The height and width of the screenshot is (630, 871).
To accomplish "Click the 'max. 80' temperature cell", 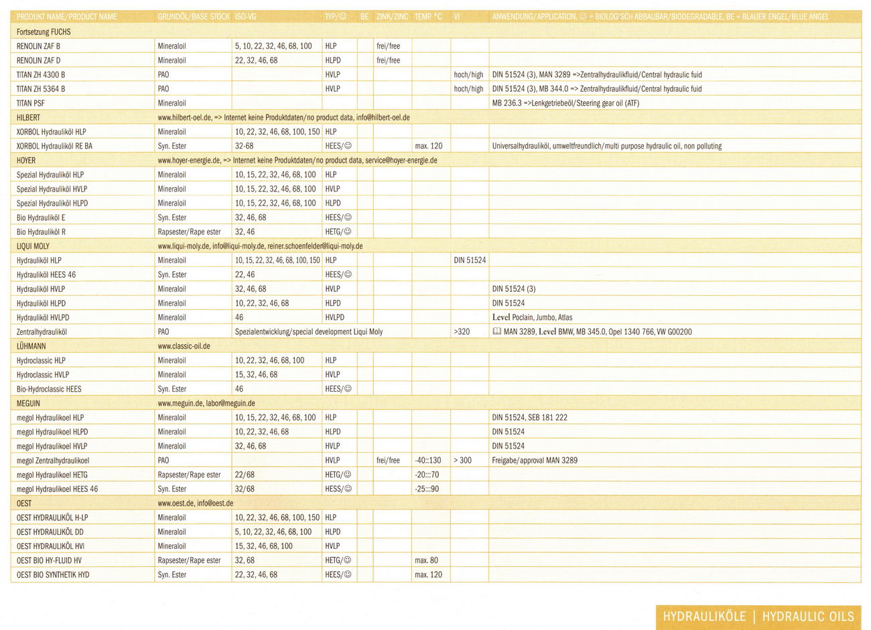I will pos(426,560).
